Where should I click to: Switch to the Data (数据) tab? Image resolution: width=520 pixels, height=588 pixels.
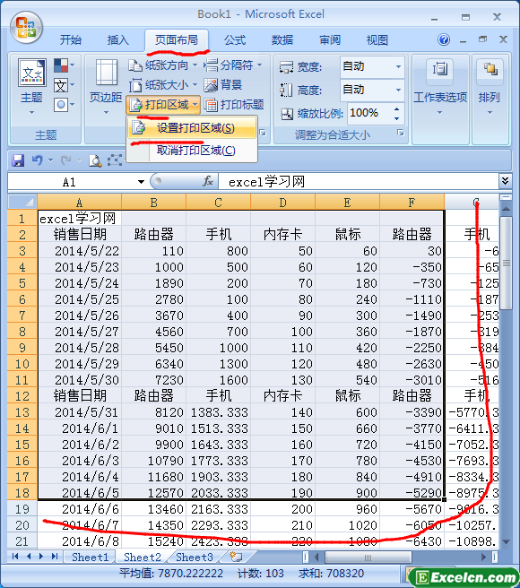click(282, 39)
